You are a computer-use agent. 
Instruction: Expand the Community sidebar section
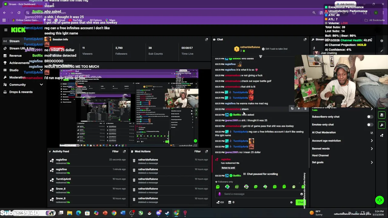(x=41, y=85)
